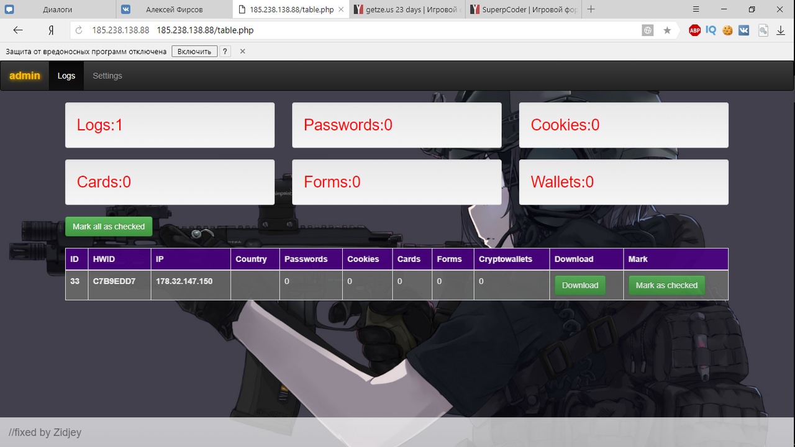
Task: Go back with the browser back arrow
Action: point(18,30)
